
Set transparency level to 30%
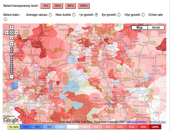[58, 6]
